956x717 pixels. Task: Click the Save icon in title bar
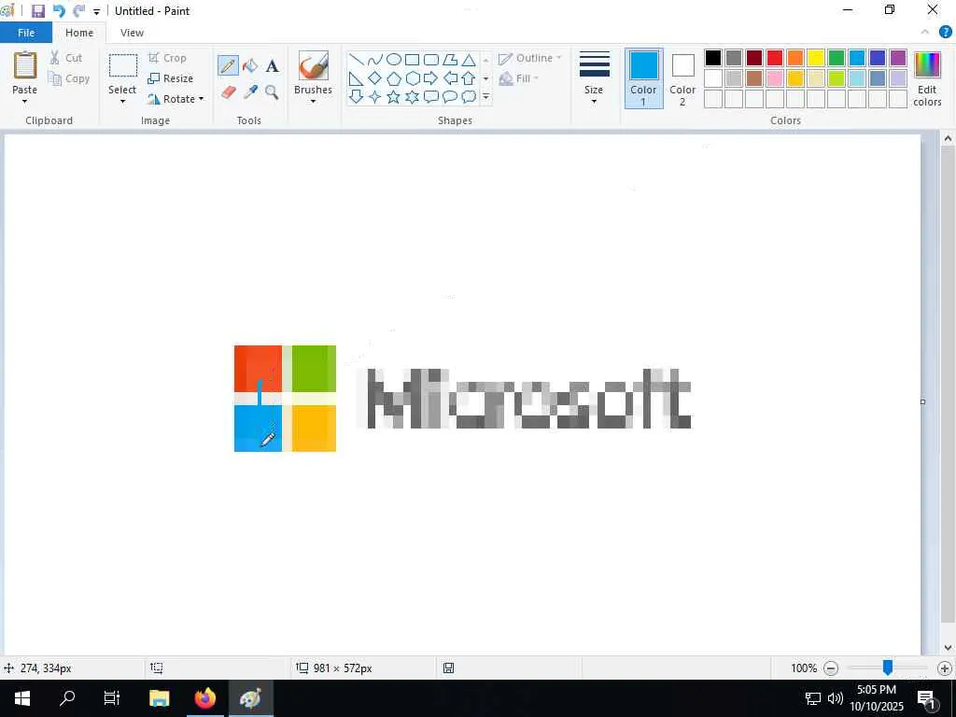[37, 11]
